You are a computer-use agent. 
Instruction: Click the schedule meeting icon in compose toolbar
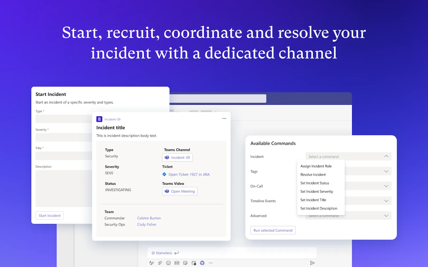pos(194,263)
